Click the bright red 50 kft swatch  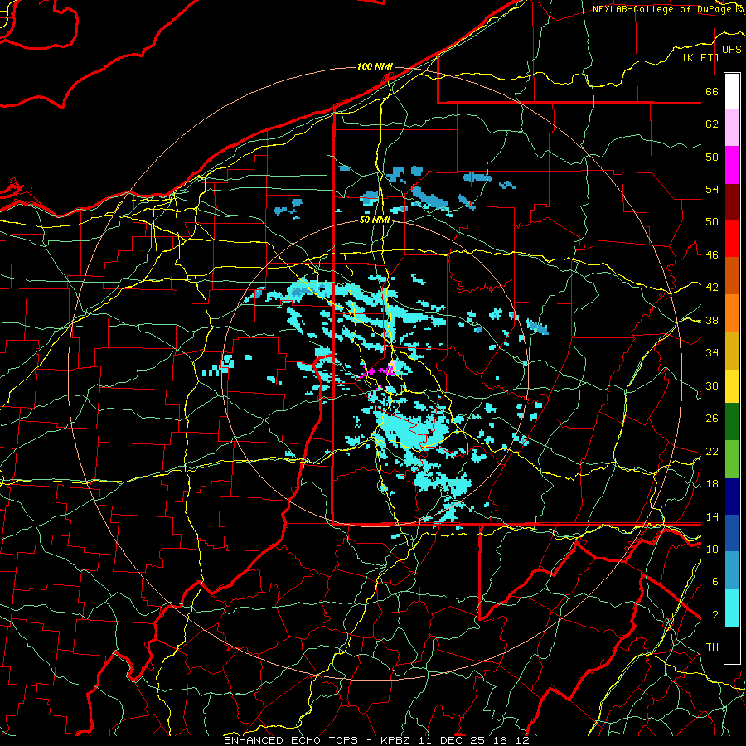(732, 239)
